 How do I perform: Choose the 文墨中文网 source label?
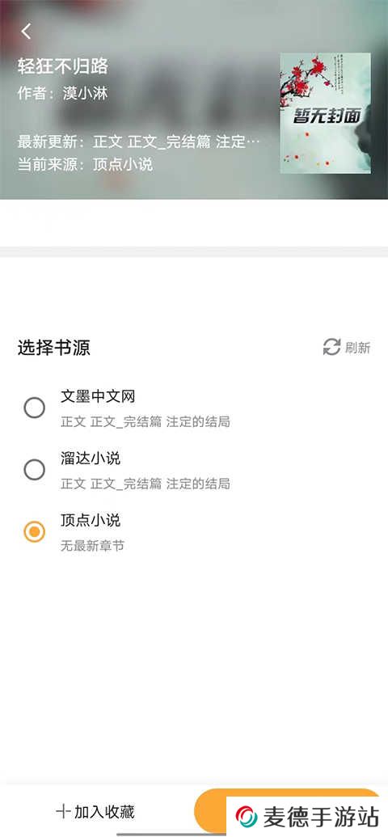98,396
